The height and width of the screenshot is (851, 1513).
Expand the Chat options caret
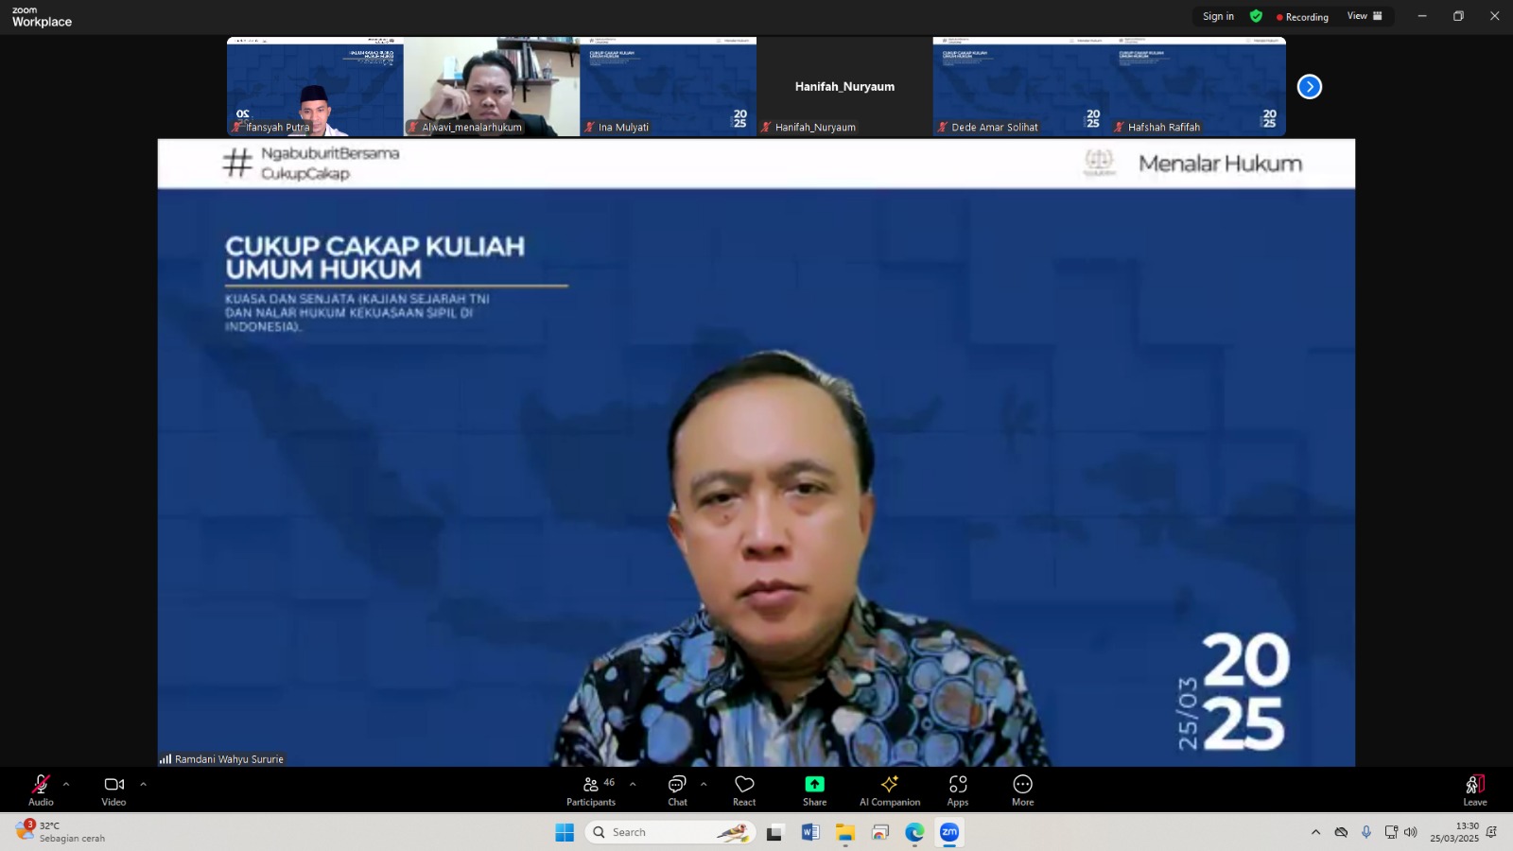tap(704, 784)
